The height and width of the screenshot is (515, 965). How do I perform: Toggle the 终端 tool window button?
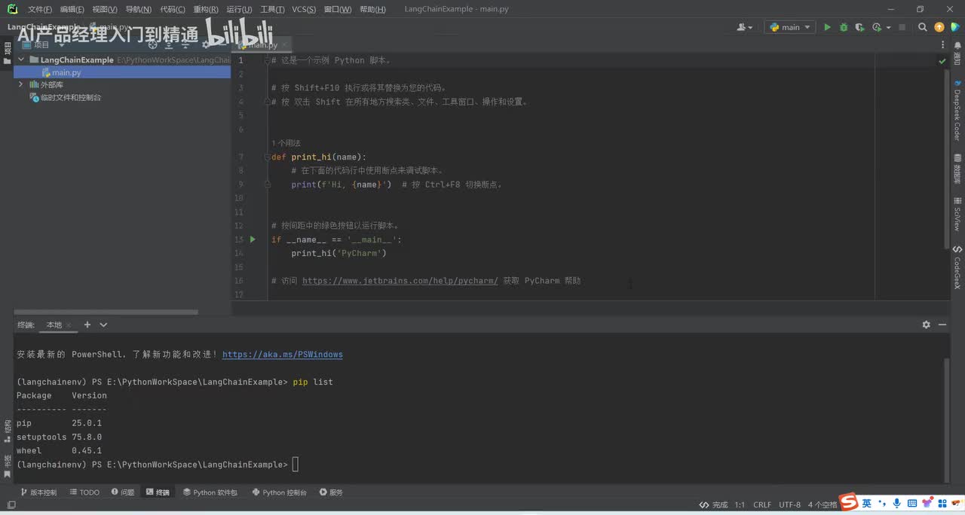tap(158, 492)
